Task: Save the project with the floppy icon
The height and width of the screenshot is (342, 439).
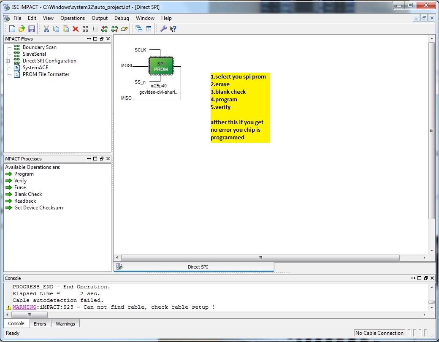Action: (31, 29)
